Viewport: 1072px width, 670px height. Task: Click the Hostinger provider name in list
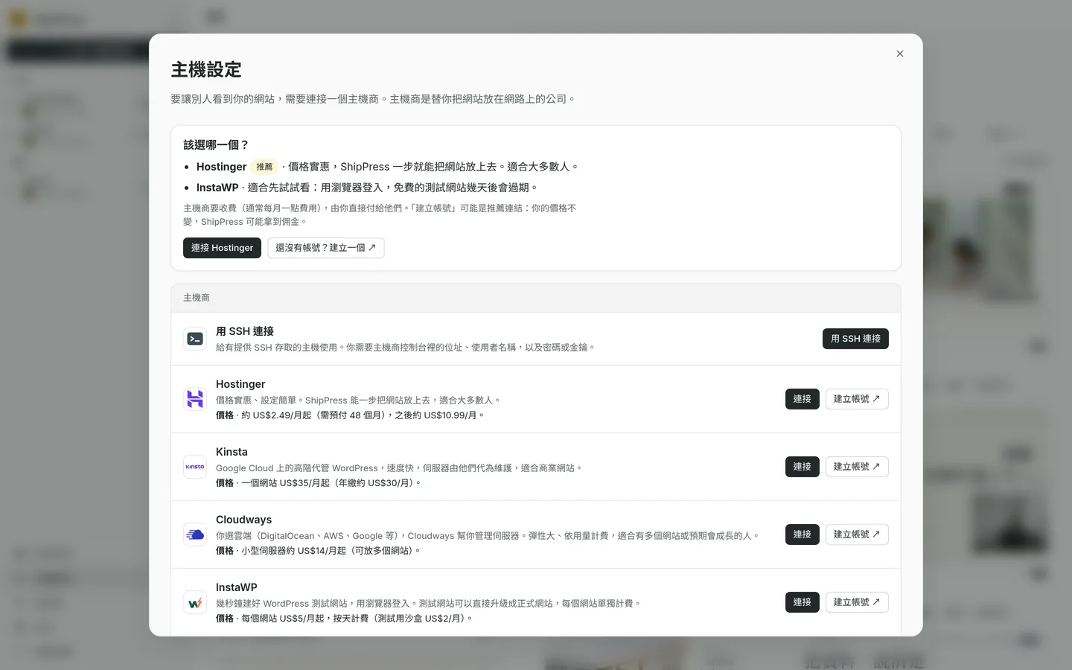coord(240,384)
